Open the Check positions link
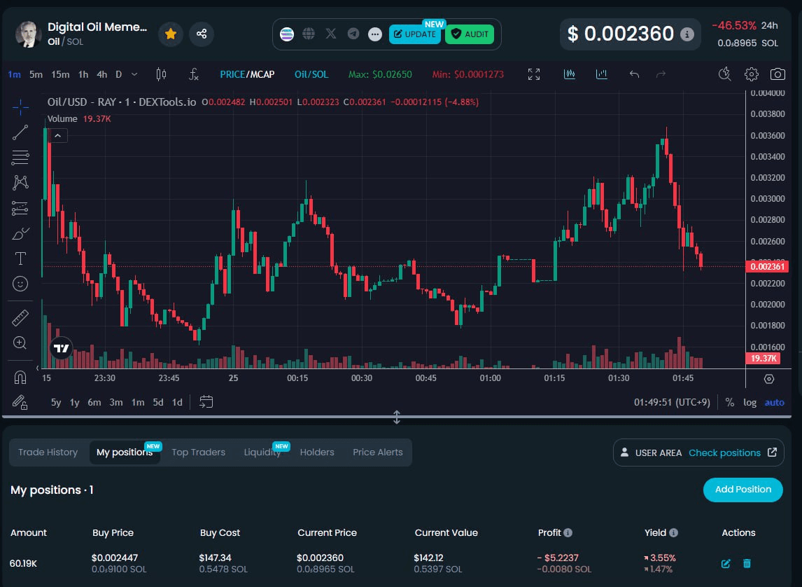Screen dimensions: 802x587 [x=733, y=453]
